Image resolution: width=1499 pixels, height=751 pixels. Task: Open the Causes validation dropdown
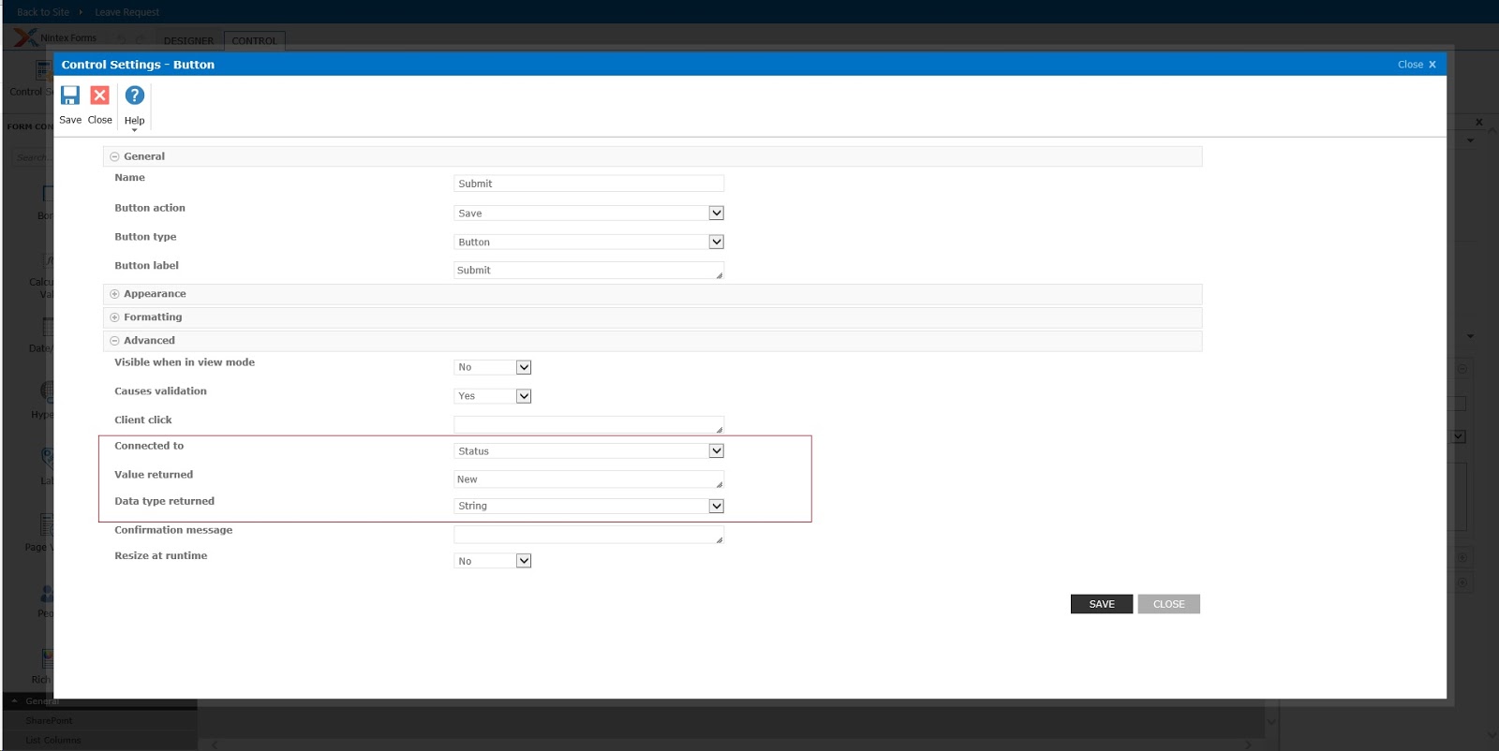tap(493, 396)
